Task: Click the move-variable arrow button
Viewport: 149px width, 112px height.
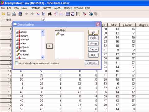Action: 50,46
